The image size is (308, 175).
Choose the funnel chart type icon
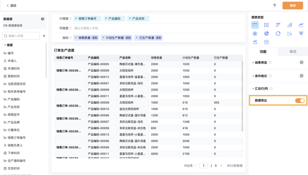[301, 34]
